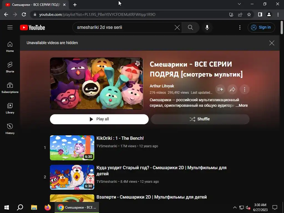Open the YouTube hamburger guide menu

point(10,27)
